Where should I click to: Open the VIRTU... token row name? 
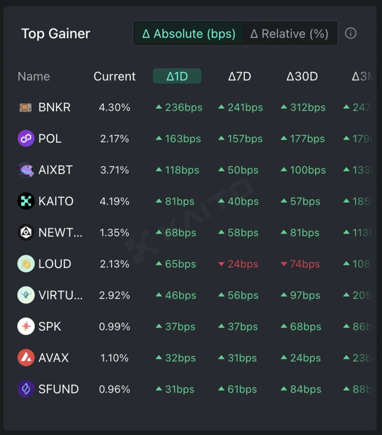coord(61,295)
